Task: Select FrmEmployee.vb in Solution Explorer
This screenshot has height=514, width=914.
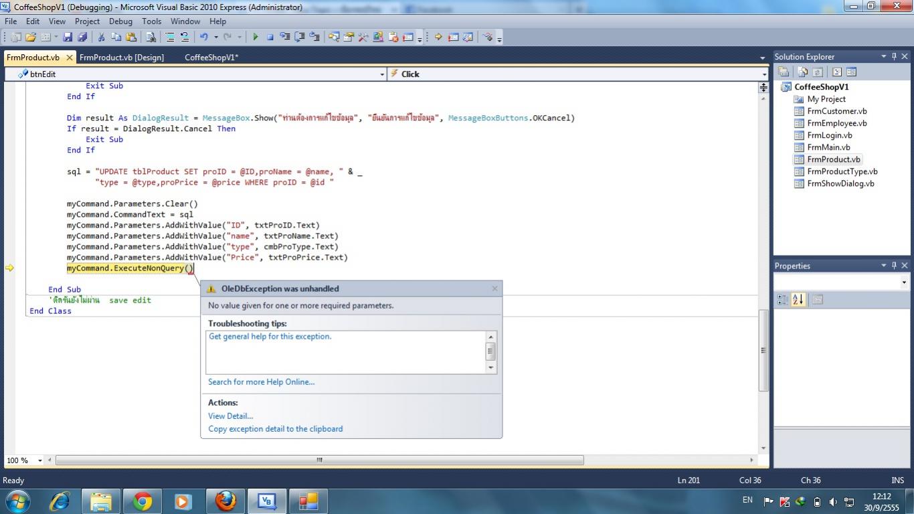Action: click(x=836, y=123)
